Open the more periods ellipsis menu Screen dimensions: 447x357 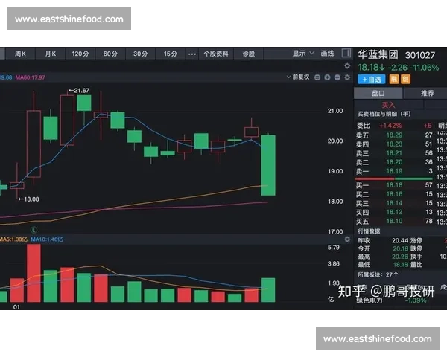tap(192, 54)
